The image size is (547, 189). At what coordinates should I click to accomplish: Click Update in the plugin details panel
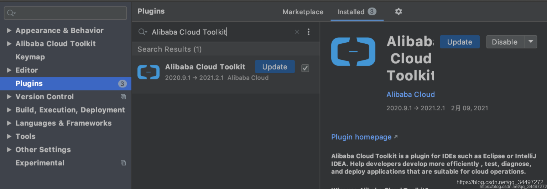point(459,42)
